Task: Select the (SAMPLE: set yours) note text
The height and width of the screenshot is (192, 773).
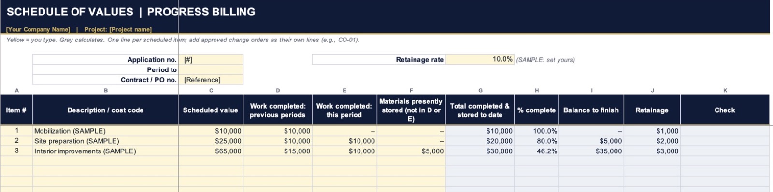Action: [x=545, y=60]
